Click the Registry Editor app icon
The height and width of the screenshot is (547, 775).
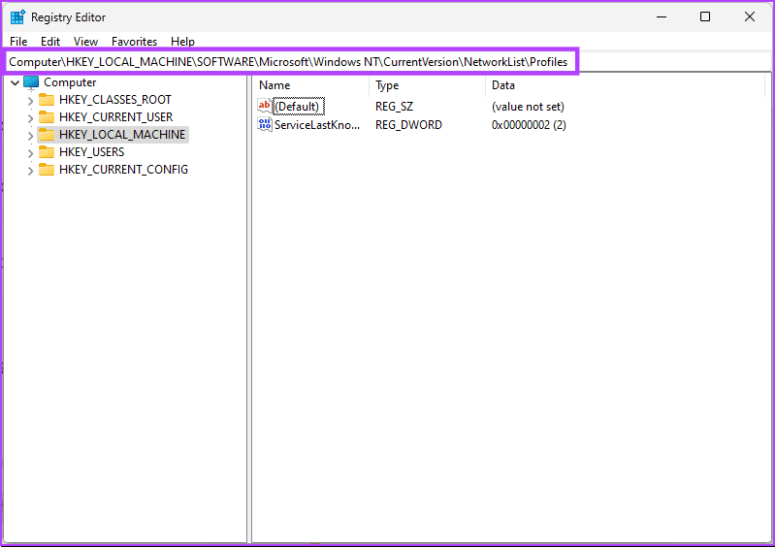pos(17,16)
